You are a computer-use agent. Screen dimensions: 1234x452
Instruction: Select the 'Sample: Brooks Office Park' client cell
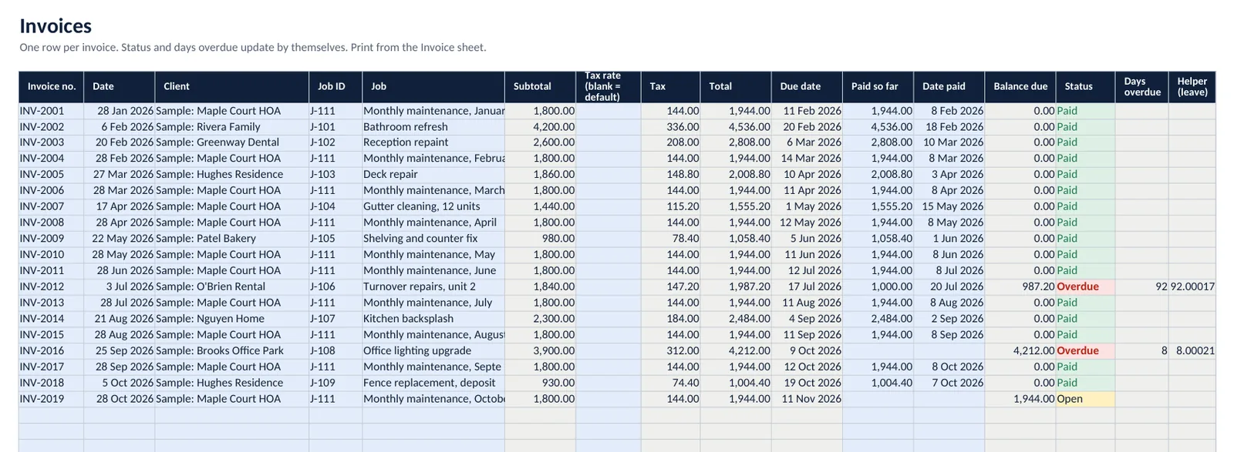click(231, 351)
